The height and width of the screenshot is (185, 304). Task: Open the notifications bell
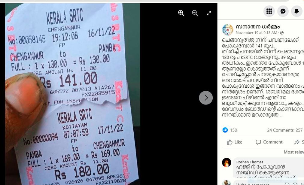(296, 11)
